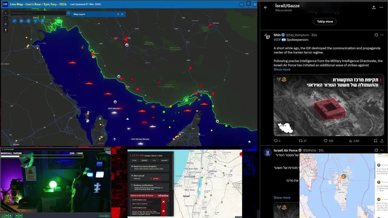This screenshot has height=218, width=388.
Task: Open the Warning alert sound dropdown
Action: coord(142,179)
